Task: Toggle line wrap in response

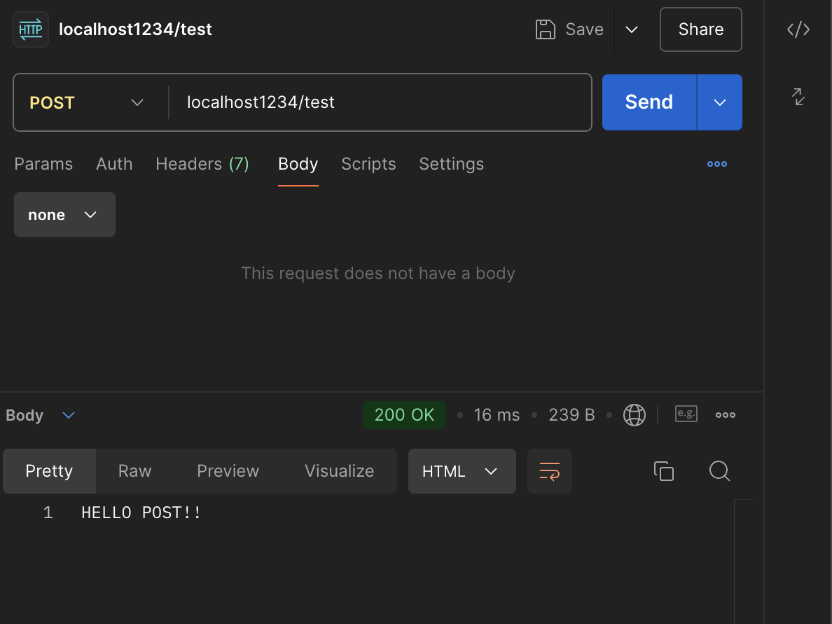Action: point(550,471)
